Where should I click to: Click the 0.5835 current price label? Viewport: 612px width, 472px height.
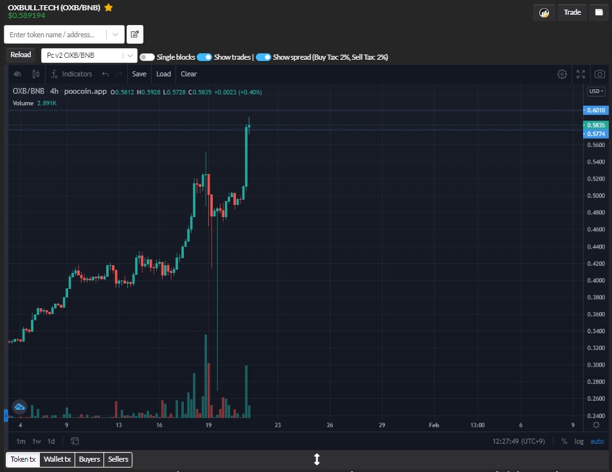(595, 125)
